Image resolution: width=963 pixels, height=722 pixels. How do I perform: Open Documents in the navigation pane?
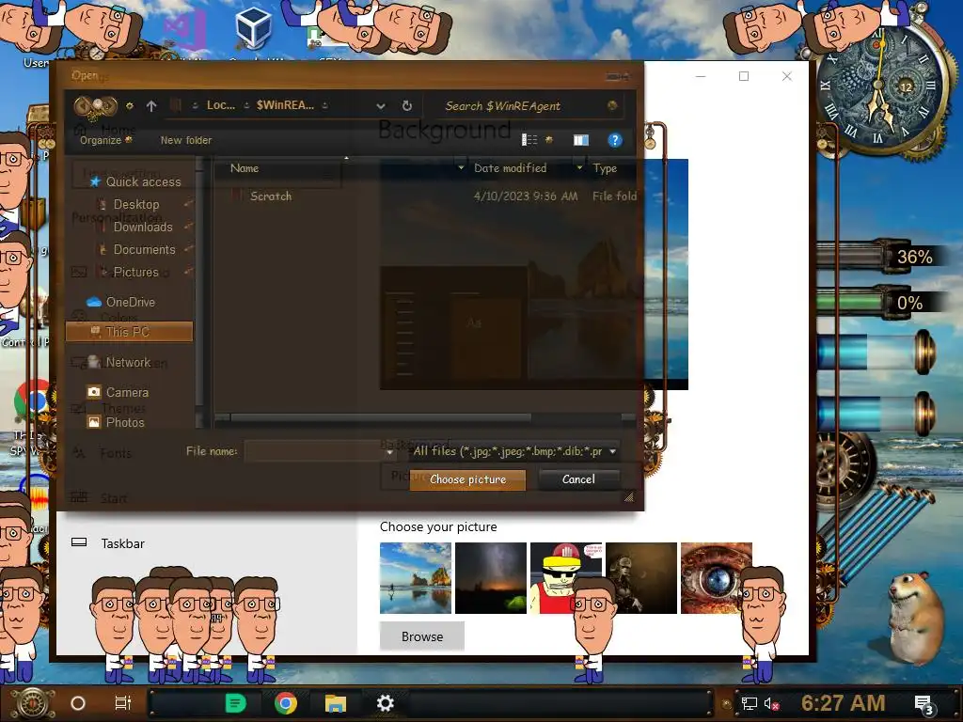pos(144,250)
